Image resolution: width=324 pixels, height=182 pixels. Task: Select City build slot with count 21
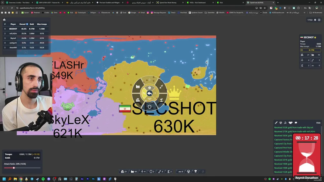pyautogui.click(x=124, y=171)
